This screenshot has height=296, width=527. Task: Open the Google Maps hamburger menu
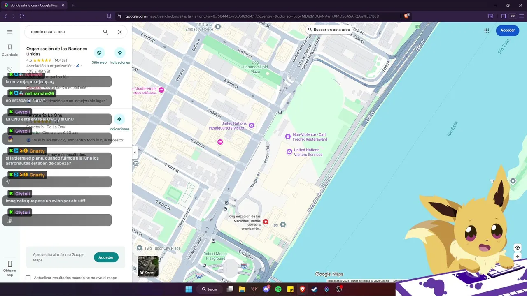(x=10, y=32)
